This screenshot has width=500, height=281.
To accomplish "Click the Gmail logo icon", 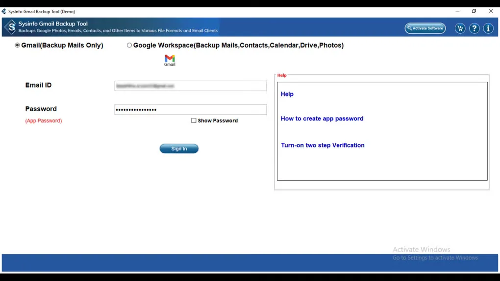I will pos(170,60).
